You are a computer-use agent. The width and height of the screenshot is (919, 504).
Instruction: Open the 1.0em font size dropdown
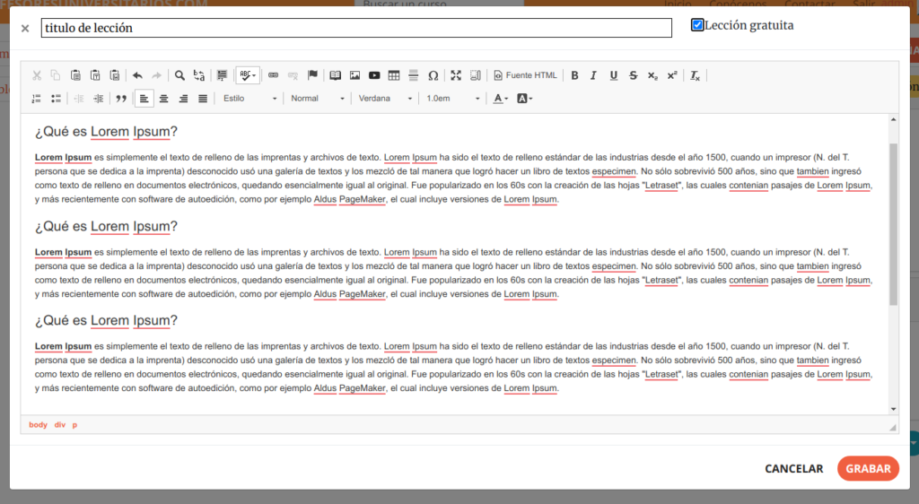452,99
